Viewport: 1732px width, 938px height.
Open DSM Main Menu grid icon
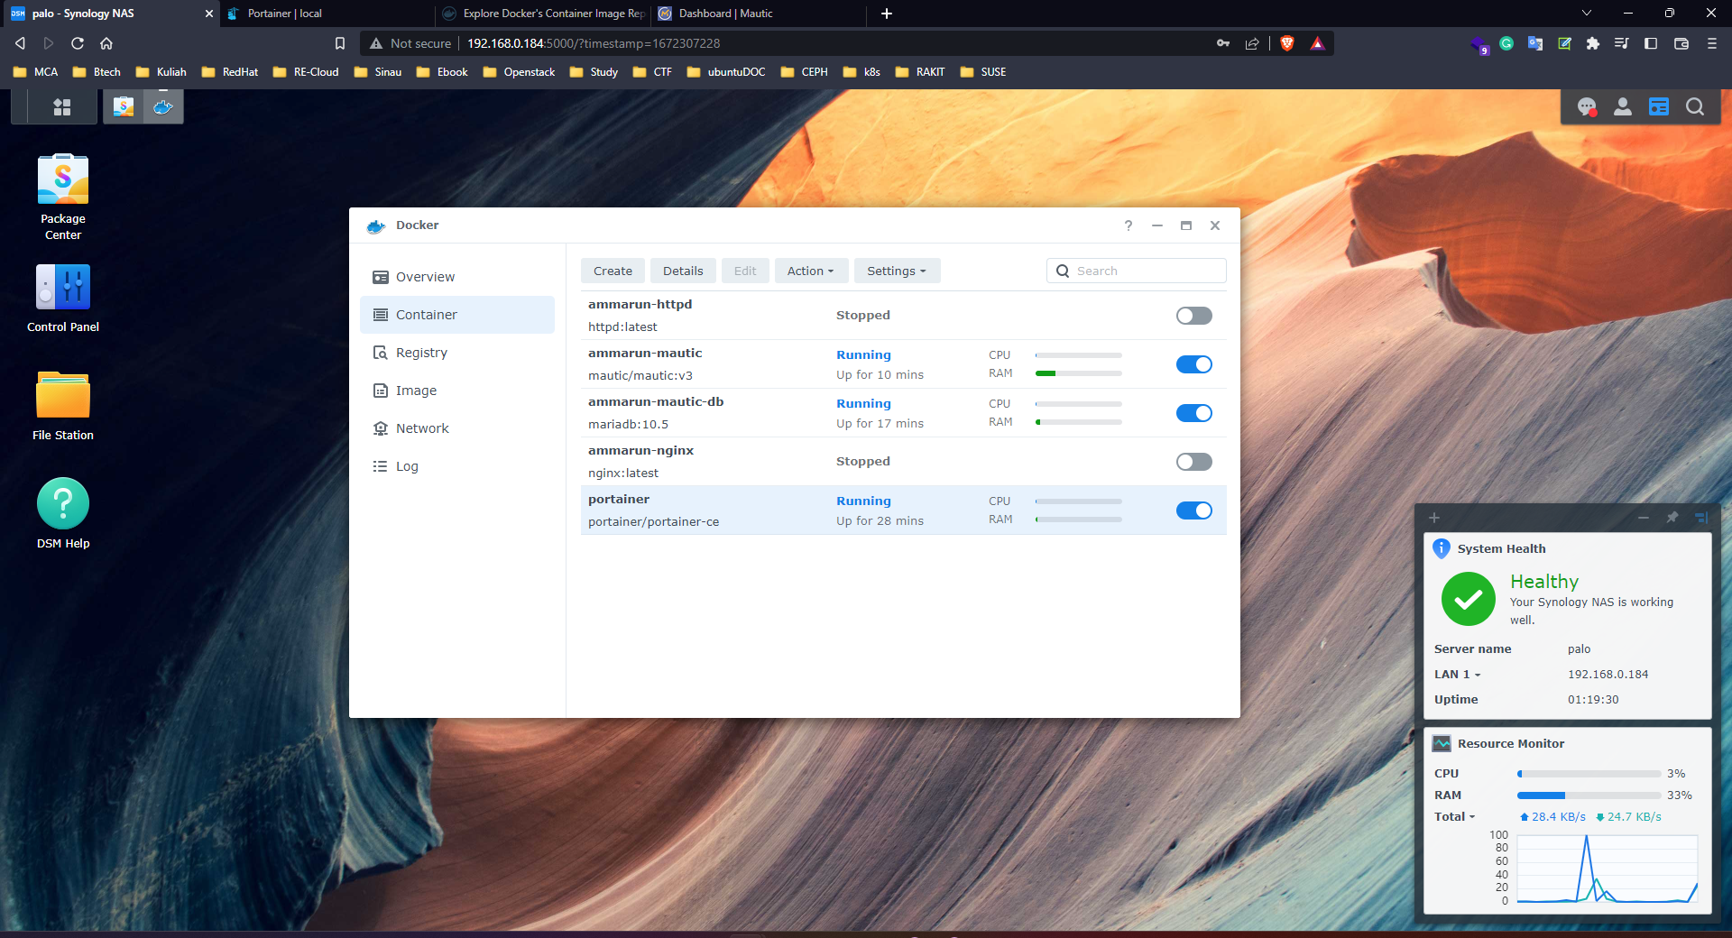[62, 107]
